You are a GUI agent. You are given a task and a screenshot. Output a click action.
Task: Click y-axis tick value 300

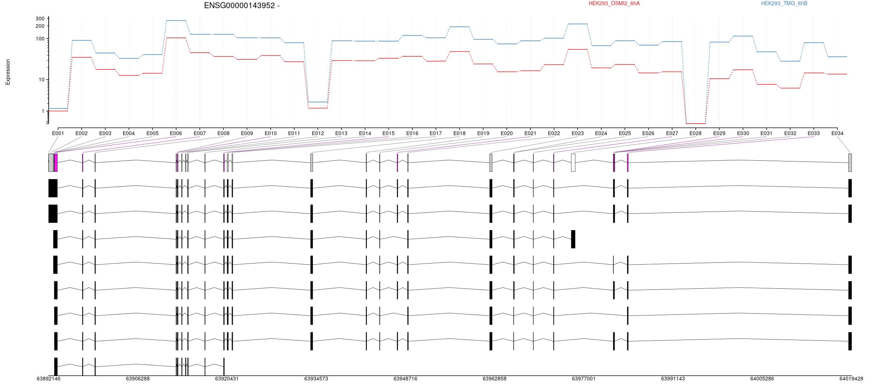tap(40, 19)
